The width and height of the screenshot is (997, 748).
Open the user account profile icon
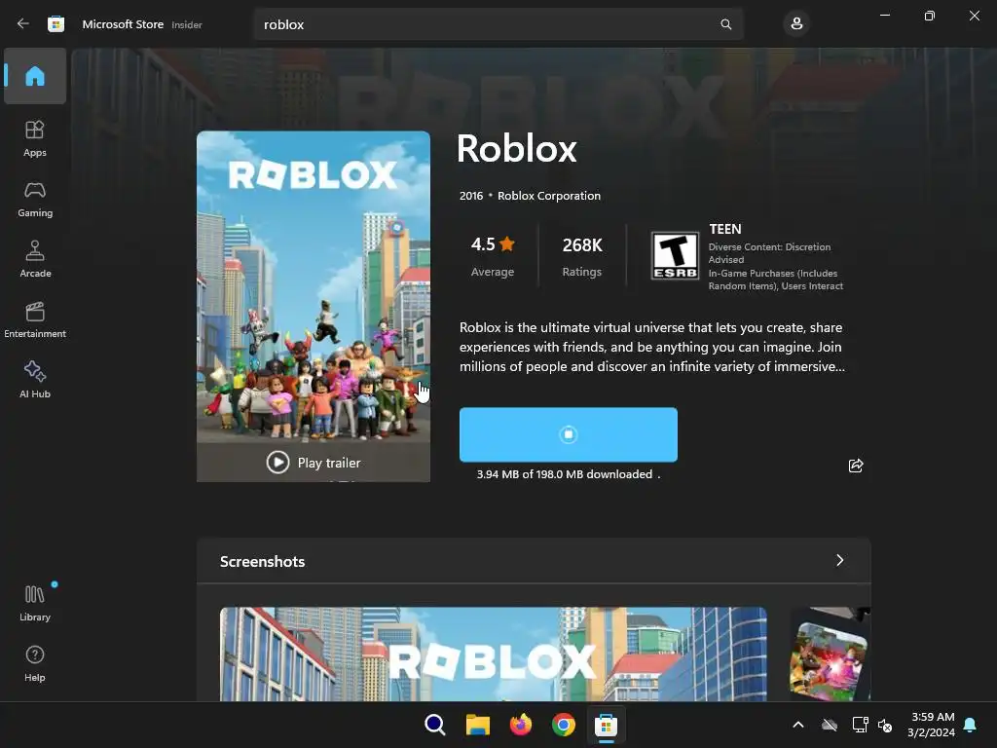tap(796, 24)
